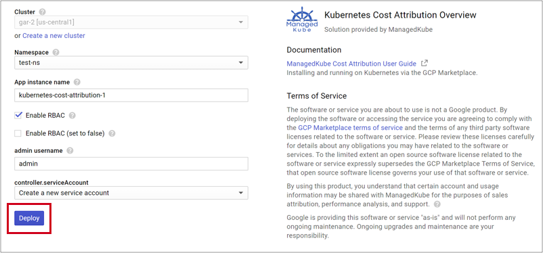Click help icon beside Enable RBAC (set to false)
Viewport: 543px width, 253px height.
112,133
